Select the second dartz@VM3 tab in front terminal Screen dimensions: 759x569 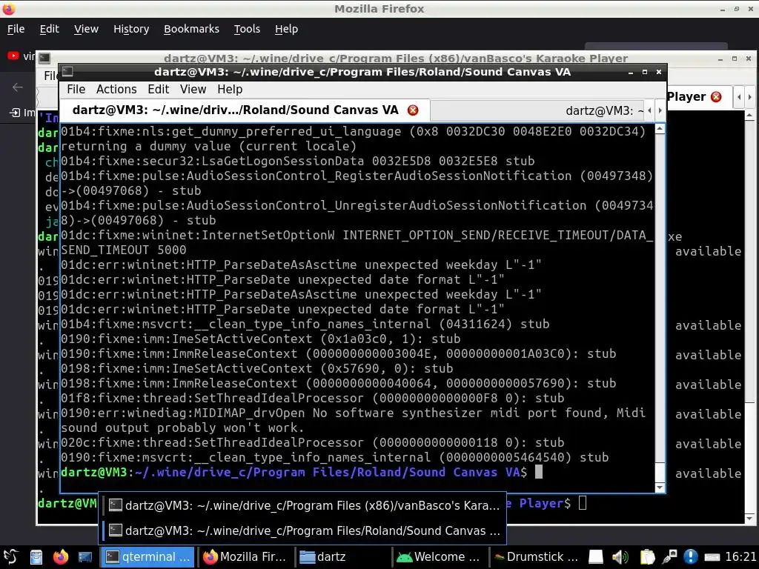coord(537,111)
